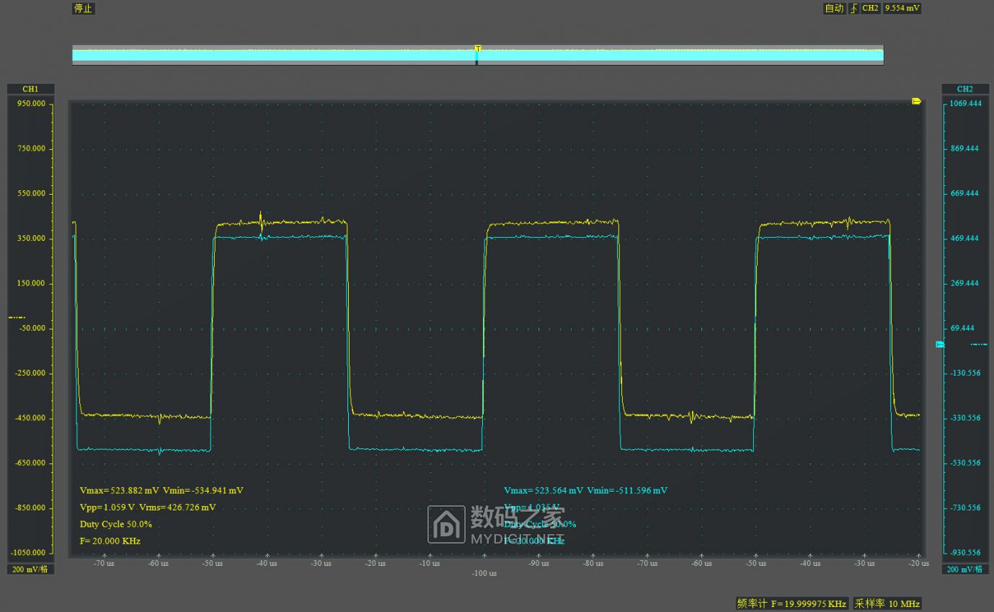The image size is (994, 612).
Task: Click the cyan CH2 zero-level marker
Action: click(939, 345)
